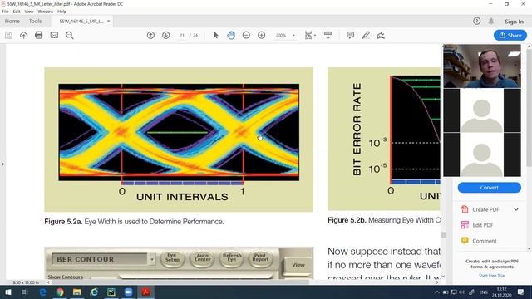The image size is (532, 299).
Task: Open the Window menu
Action: 46,12
